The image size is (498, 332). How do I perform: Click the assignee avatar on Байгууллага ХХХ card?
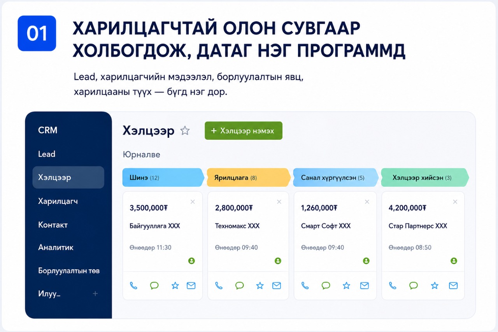[191, 261]
